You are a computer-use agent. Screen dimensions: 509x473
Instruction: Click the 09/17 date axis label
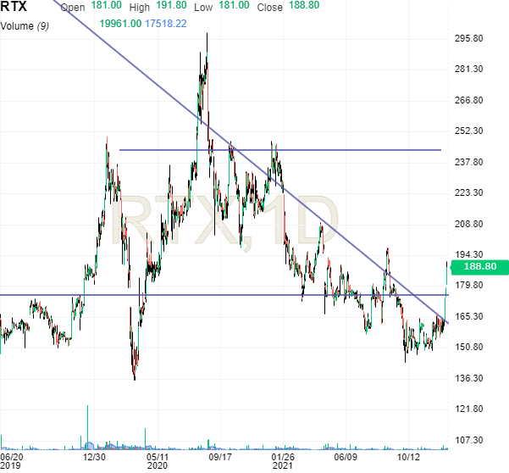(x=220, y=456)
